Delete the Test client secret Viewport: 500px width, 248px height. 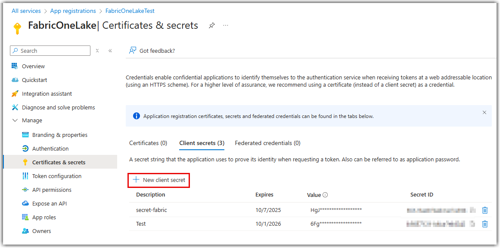point(485,224)
